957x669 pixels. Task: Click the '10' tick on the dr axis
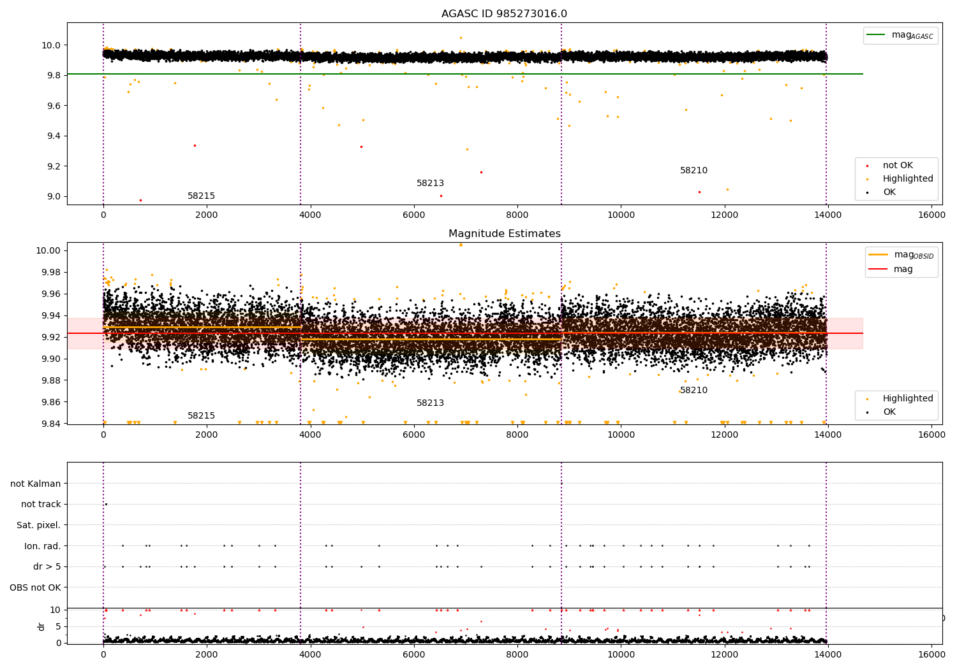click(56, 610)
